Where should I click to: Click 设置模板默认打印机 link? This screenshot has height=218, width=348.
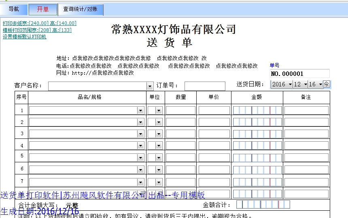pos(25,37)
